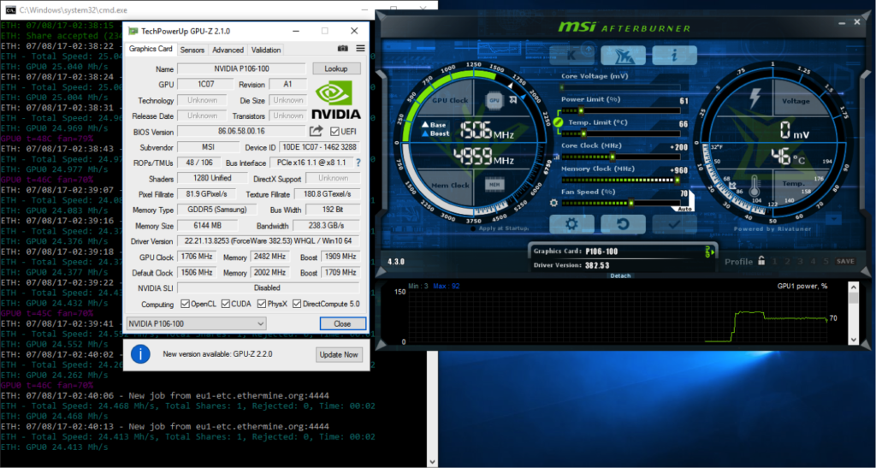Click Driver Version 382.53 text in Afterburner
The width and height of the screenshot is (876, 468).
(x=571, y=265)
